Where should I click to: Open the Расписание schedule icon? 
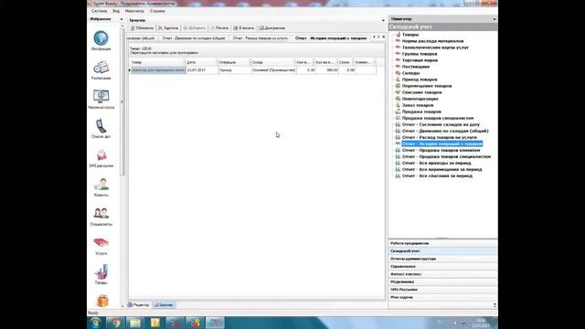click(101, 70)
